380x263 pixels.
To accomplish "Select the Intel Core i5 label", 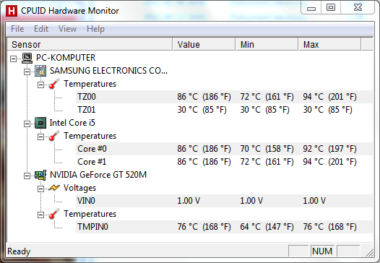I will point(72,123).
